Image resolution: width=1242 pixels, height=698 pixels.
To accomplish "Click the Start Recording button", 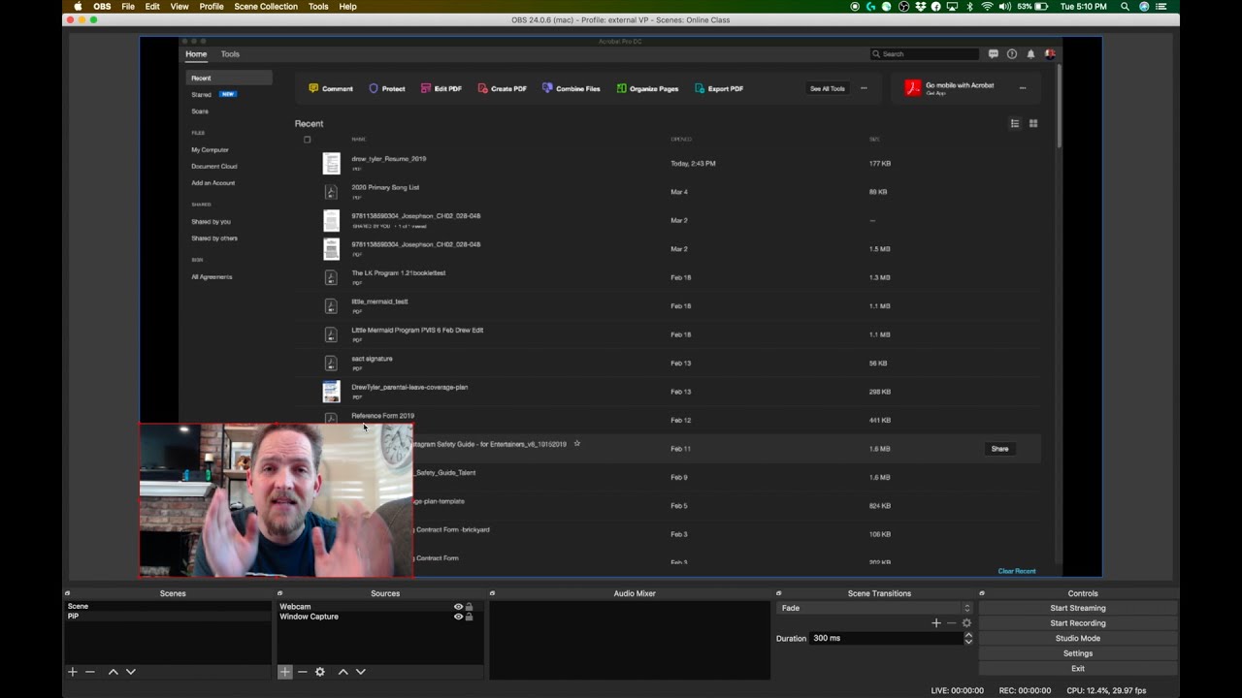I will pyautogui.click(x=1078, y=623).
